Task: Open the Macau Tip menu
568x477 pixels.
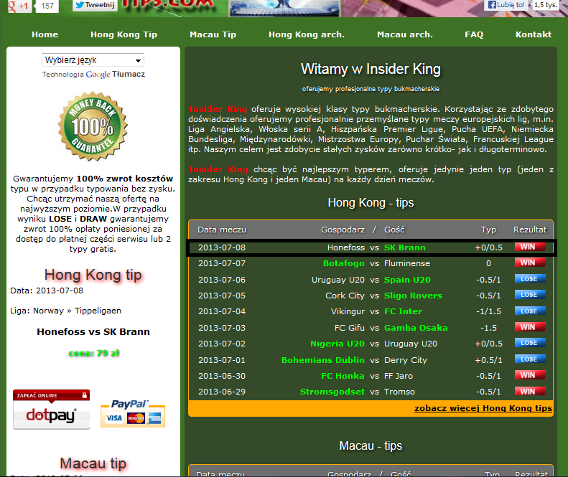Action: pos(213,34)
